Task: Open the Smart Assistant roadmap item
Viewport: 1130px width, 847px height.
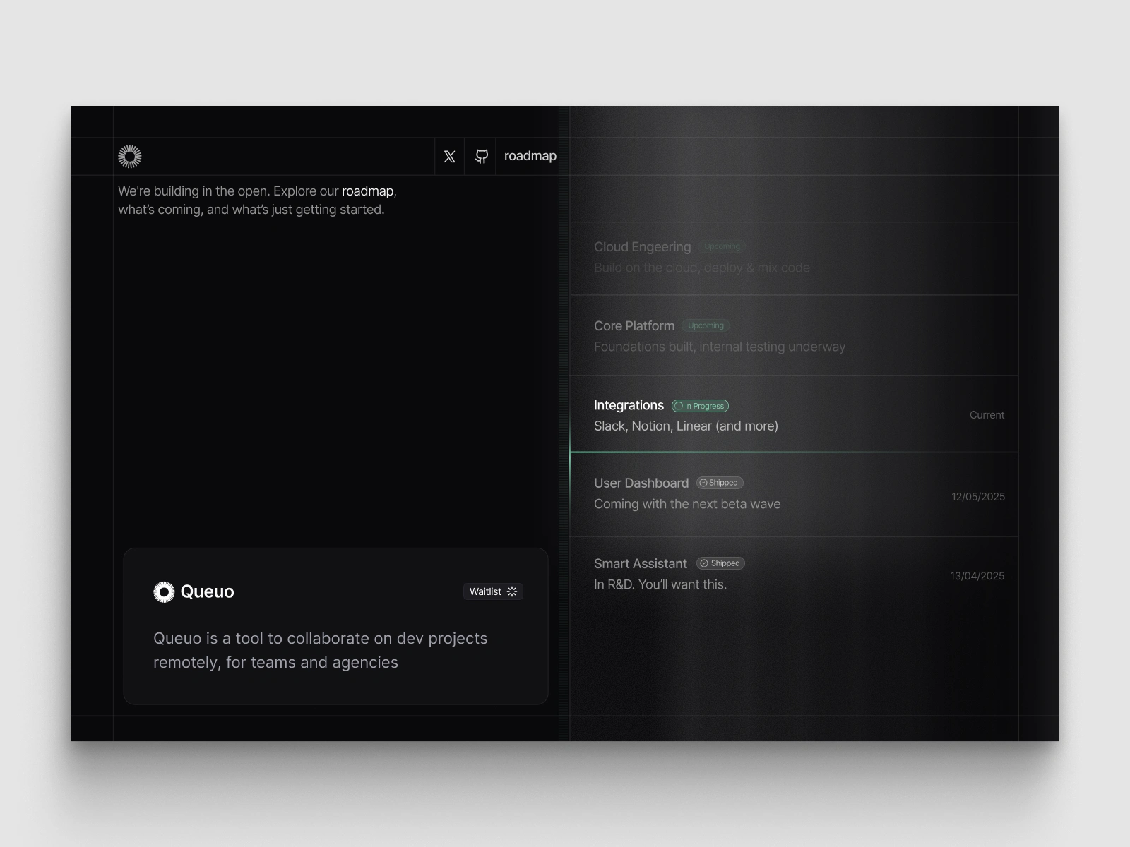Action: [794, 575]
